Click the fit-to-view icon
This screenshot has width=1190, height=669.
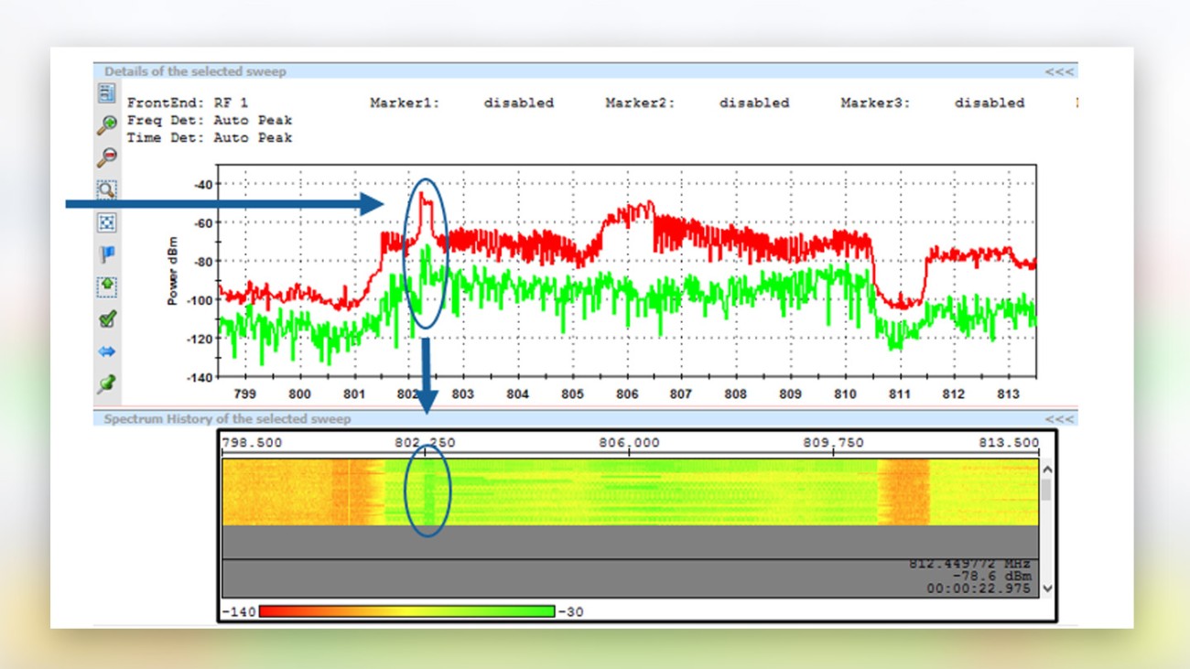click(x=105, y=222)
